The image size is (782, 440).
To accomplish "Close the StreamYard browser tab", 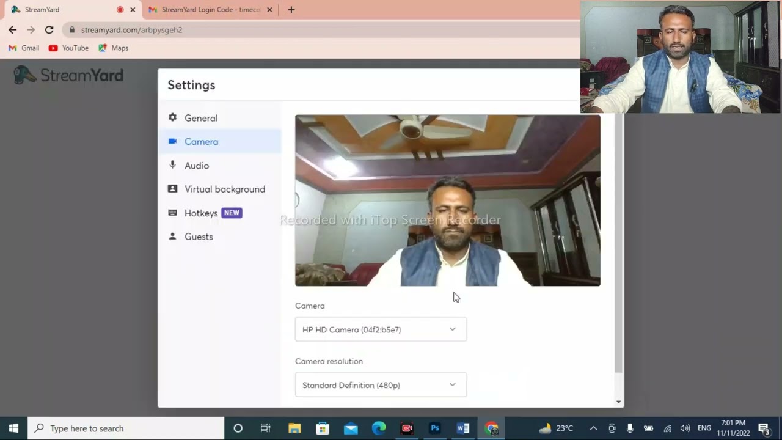I will (x=133, y=10).
